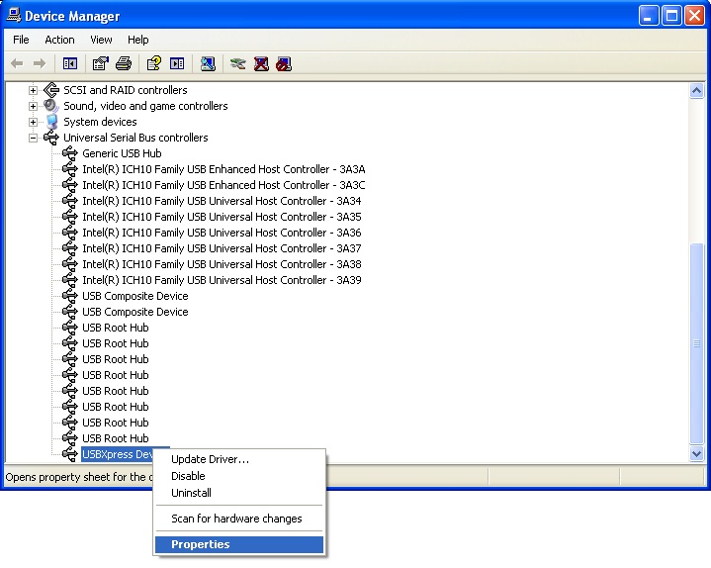Click the Generic USB Hub device icon
The image size is (711, 568).
click(70, 153)
